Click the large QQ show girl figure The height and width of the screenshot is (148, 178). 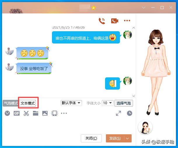(x=156, y=72)
